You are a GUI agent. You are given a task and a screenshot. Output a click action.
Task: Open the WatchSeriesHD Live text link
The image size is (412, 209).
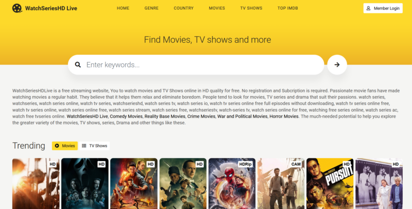click(x=87, y=116)
